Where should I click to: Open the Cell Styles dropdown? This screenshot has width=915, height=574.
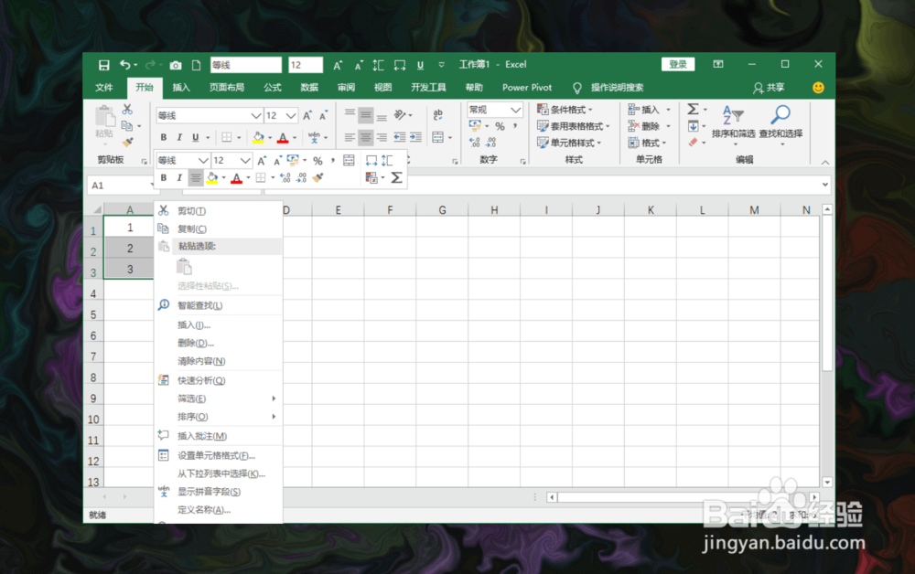click(x=569, y=143)
